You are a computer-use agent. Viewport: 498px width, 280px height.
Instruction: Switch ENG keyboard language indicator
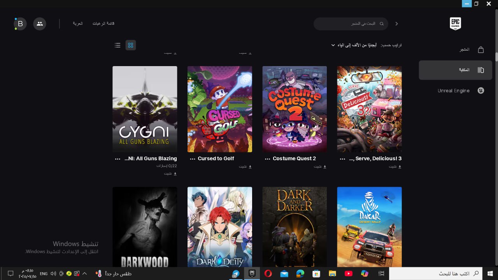[44, 274]
